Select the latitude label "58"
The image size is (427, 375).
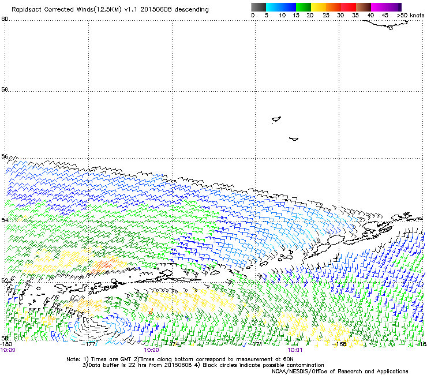coord(5,89)
